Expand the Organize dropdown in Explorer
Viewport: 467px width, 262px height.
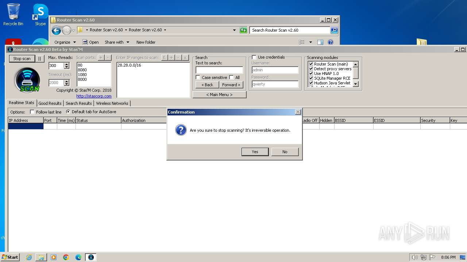tap(65, 42)
